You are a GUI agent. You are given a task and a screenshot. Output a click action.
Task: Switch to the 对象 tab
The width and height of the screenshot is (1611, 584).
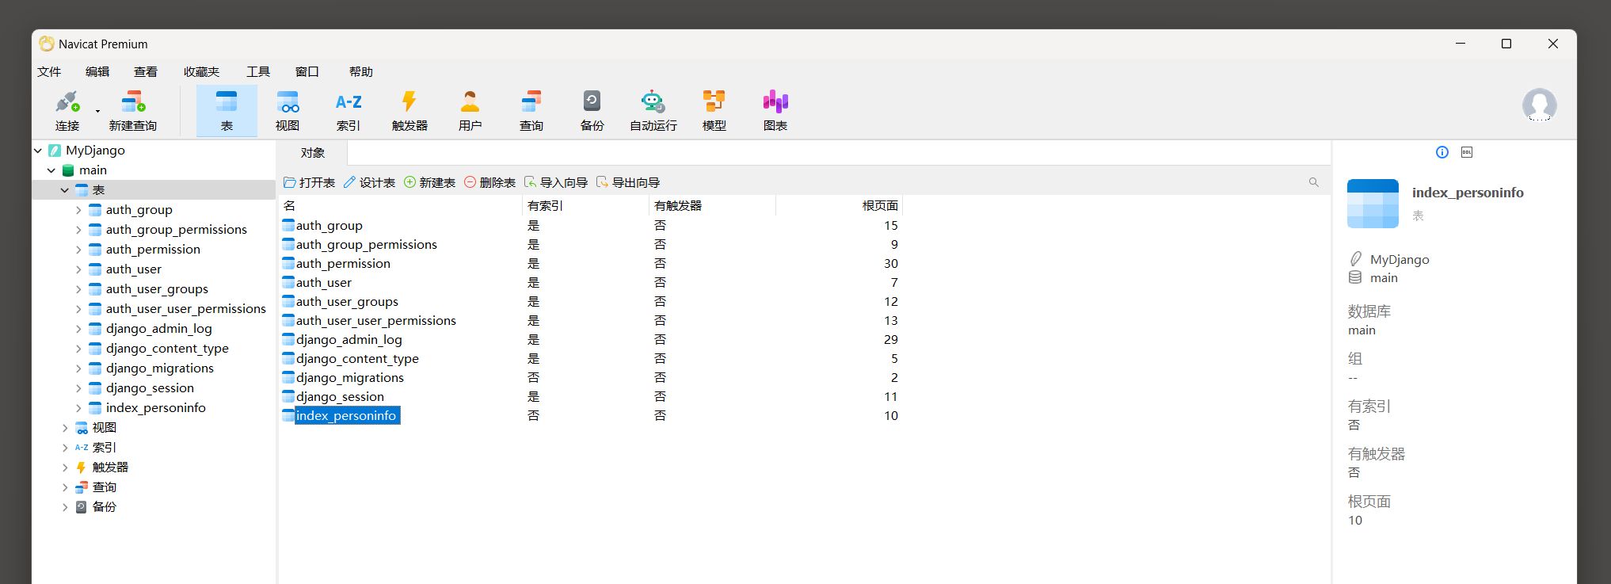(313, 153)
